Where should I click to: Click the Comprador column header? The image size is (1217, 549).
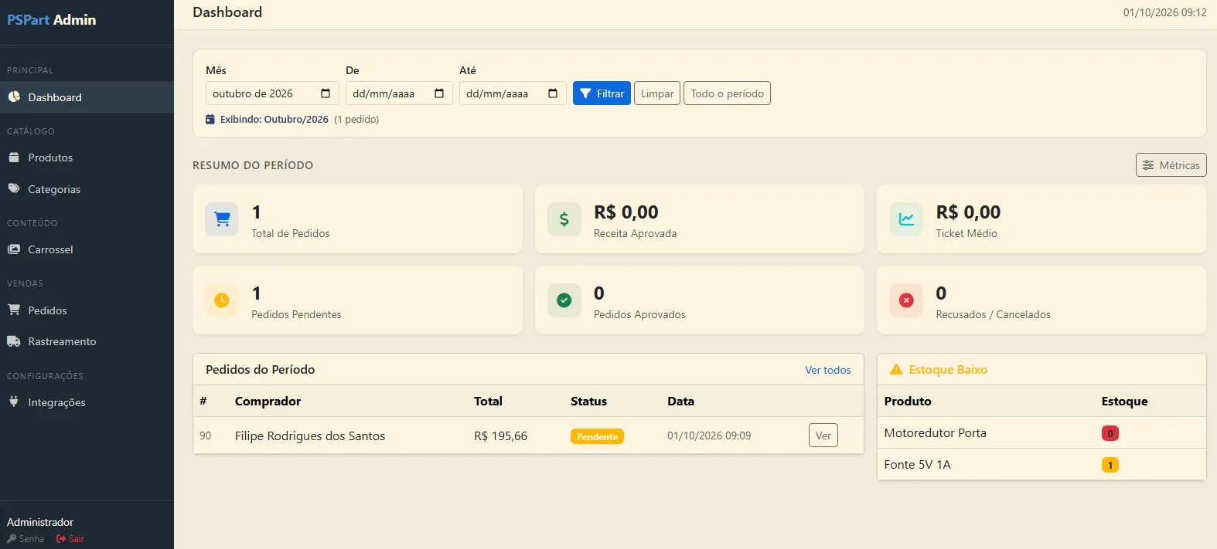click(268, 402)
